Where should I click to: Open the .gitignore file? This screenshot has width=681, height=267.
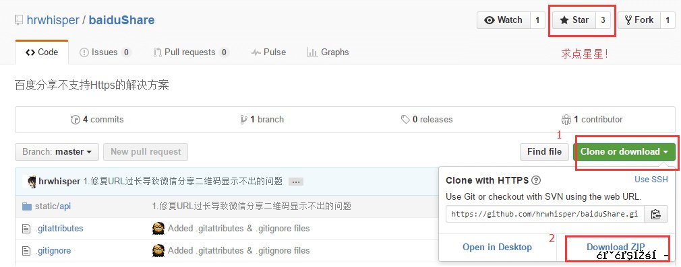click(53, 251)
